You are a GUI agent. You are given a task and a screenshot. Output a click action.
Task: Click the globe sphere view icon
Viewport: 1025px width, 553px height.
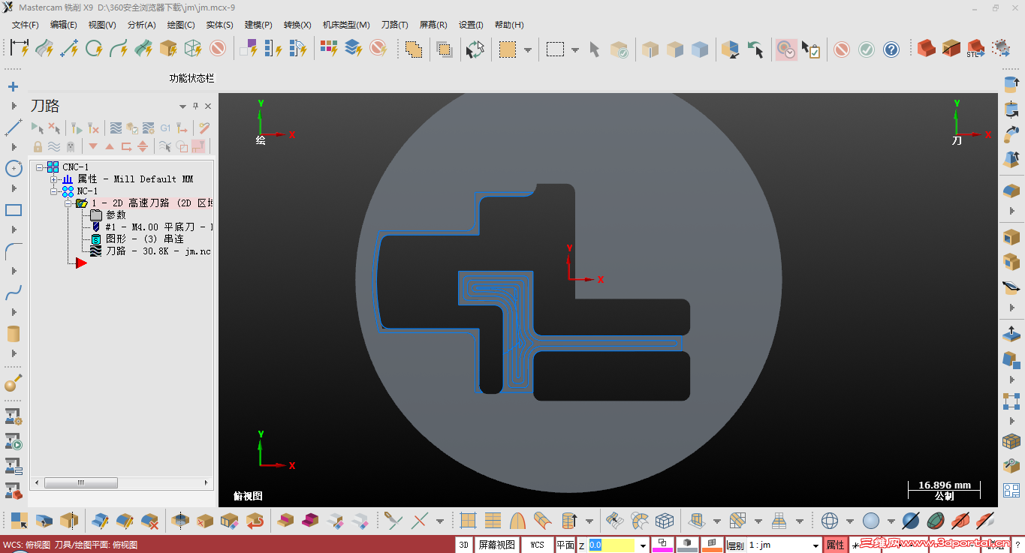(830, 521)
